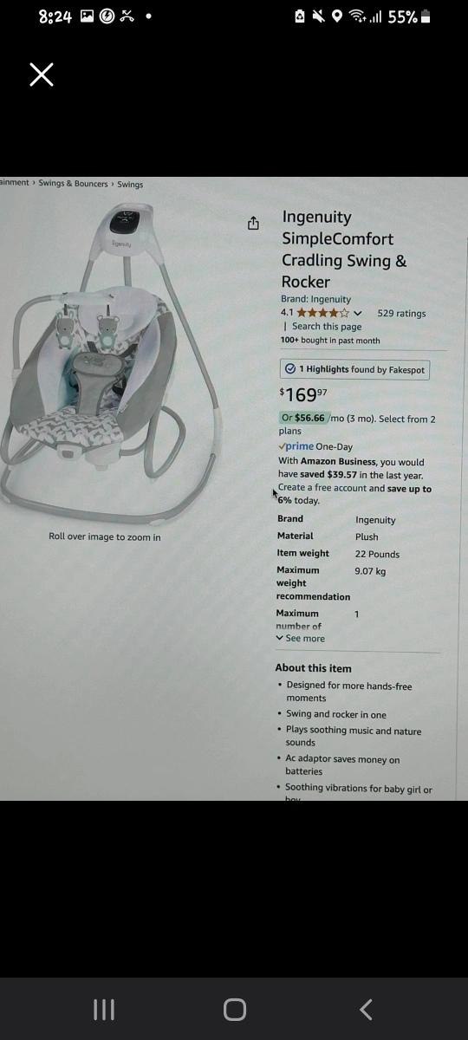Select the Swings breadcrumb item

click(130, 184)
